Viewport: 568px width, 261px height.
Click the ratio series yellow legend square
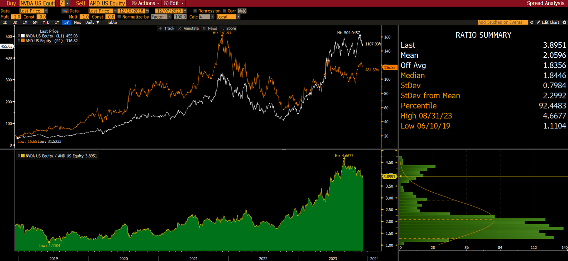[23, 156]
